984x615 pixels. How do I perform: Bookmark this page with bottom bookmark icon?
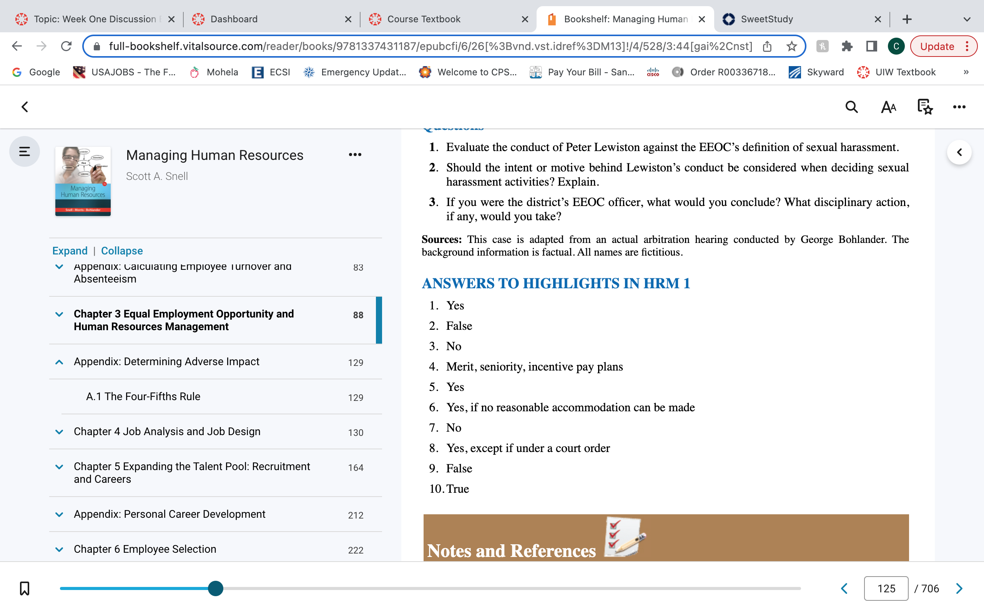[x=24, y=588]
